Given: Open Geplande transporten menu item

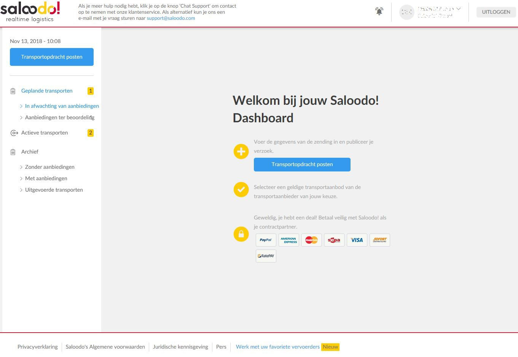Looking at the screenshot, I should [47, 91].
